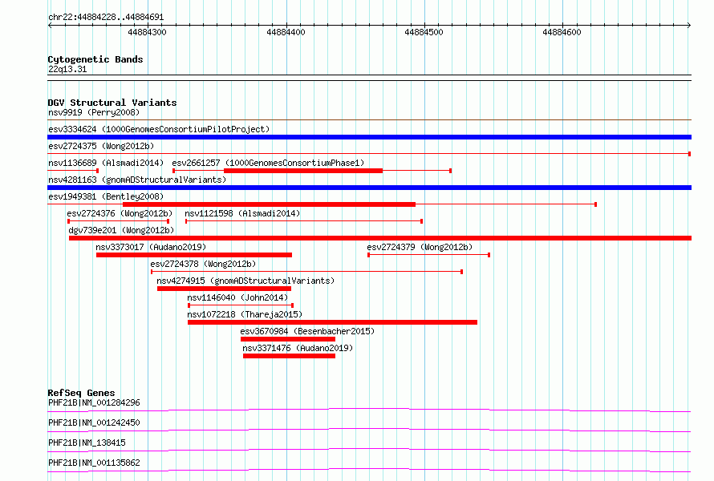
Task: Open the PHF21B|NM_001284296 gene label
Action: tap(94, 402)
